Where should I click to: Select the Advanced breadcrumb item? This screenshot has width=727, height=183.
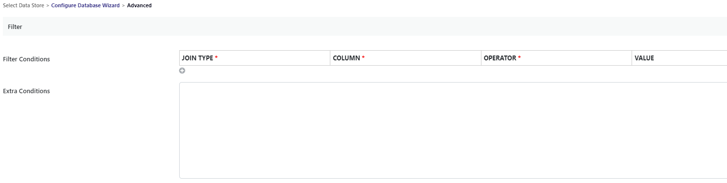(x=139, y=6)
